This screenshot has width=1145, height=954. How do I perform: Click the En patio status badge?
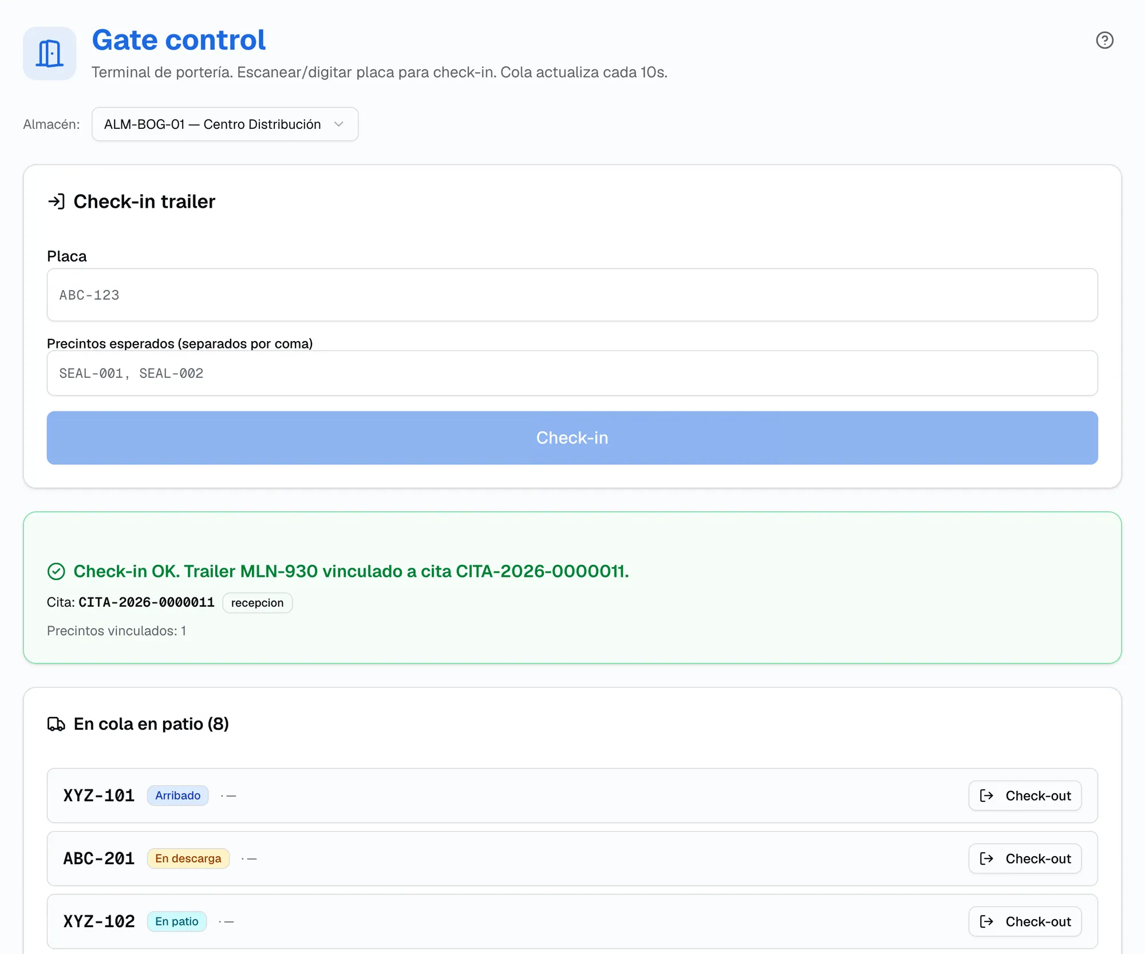(176, 921)
